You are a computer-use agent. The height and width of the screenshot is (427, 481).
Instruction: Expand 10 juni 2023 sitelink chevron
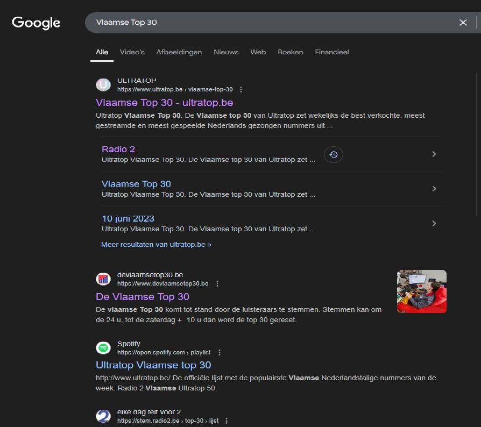coord(434,224)
